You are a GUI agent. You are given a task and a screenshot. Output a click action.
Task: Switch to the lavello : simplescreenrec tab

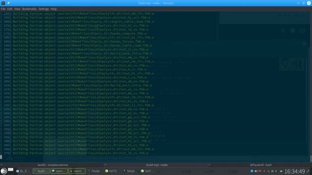pyautogui.click(x=53, y=165)
